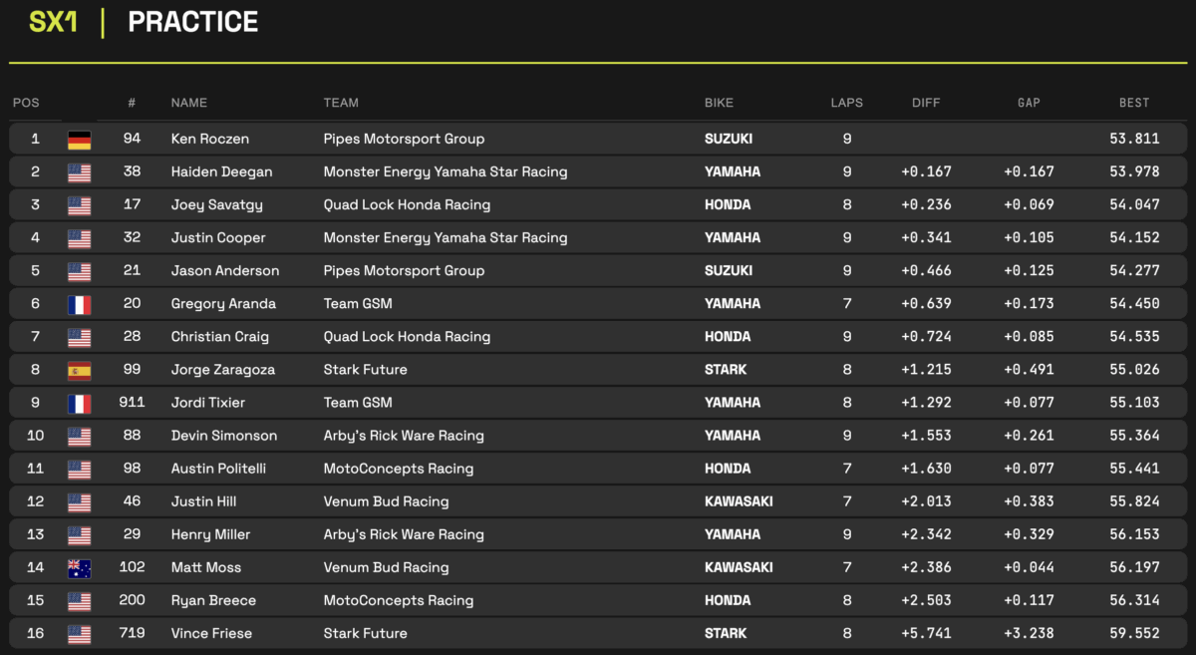Select Ryan Breece's rider number 200
The height and width of the screenshot is (655, 1196).
[132, 600]
